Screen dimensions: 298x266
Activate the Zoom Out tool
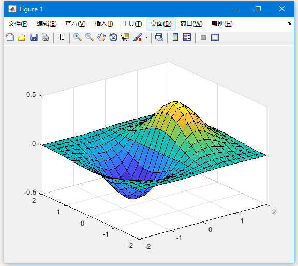(90, 37)
